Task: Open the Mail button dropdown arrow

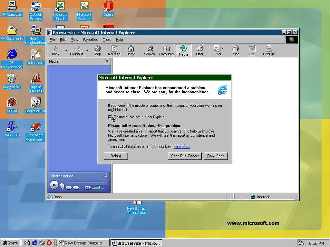Action: (x=223, y=48)
